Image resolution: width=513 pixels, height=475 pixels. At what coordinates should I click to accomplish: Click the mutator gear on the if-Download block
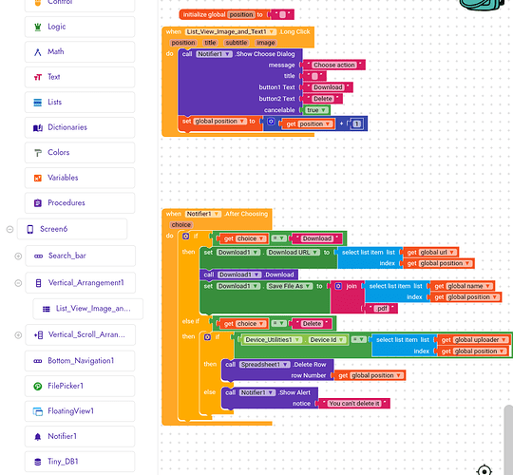[186, 237]
